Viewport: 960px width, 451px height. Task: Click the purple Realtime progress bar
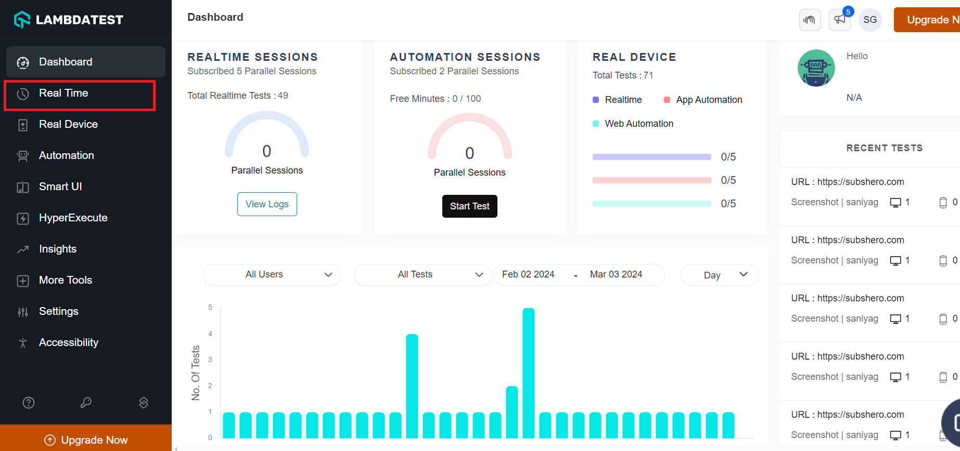651,157
